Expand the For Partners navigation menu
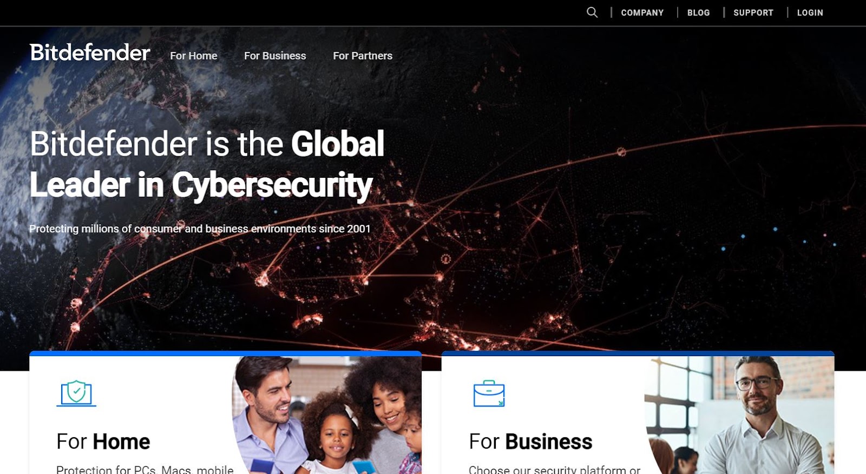This screenshot has width=866, height=474. pos(363,56)
